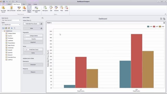Switch to the View ribbon tab
This screenshot has height=94, width=167.
tap(24, 4)
